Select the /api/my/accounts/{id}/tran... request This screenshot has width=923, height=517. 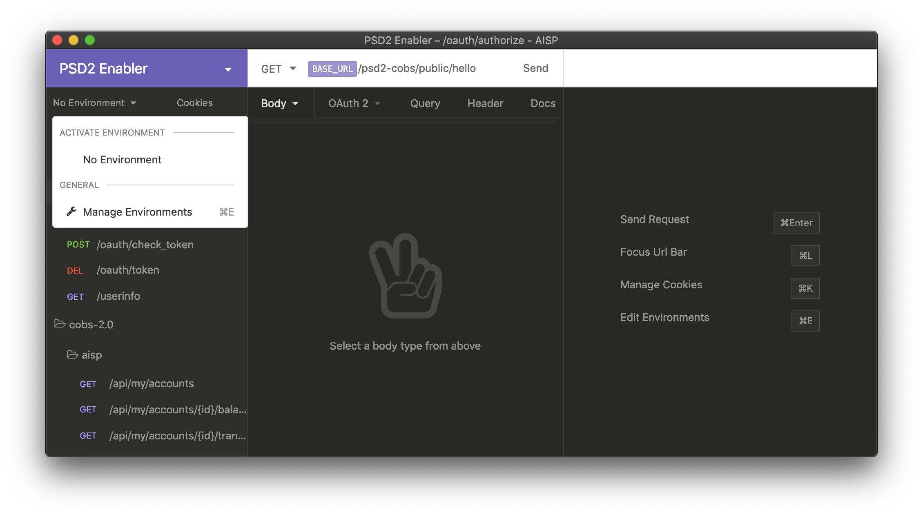tap(147, 436)
